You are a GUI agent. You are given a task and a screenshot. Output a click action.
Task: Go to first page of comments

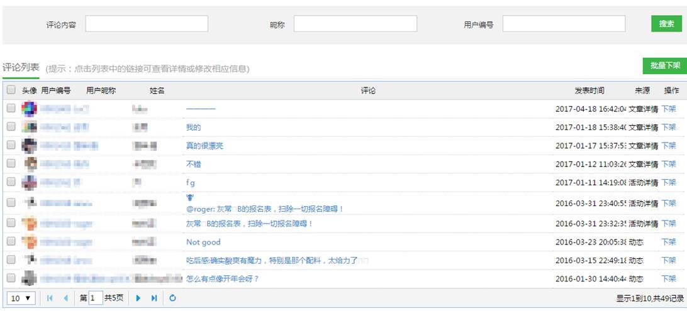(50, 298)
